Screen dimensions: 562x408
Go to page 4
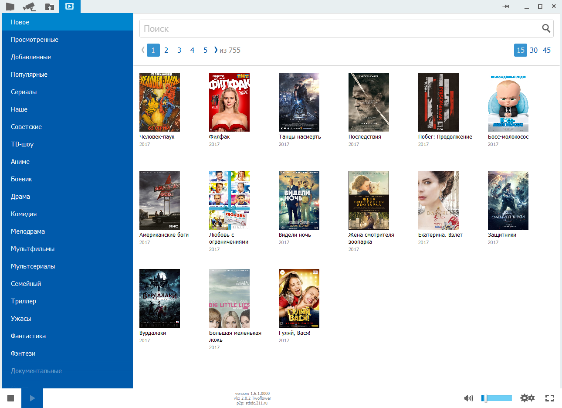(192, 50)
